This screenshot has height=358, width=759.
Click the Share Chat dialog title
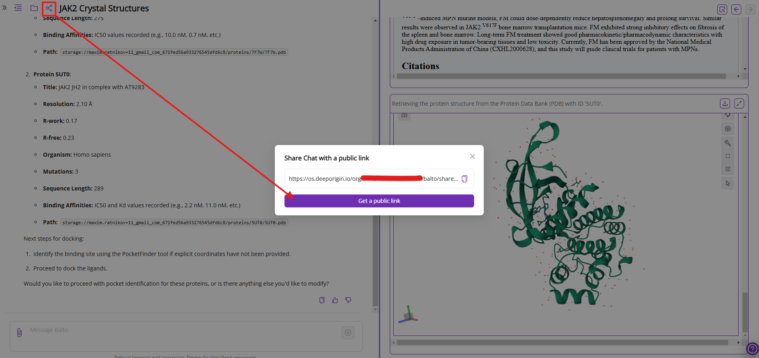click(327, 158)
